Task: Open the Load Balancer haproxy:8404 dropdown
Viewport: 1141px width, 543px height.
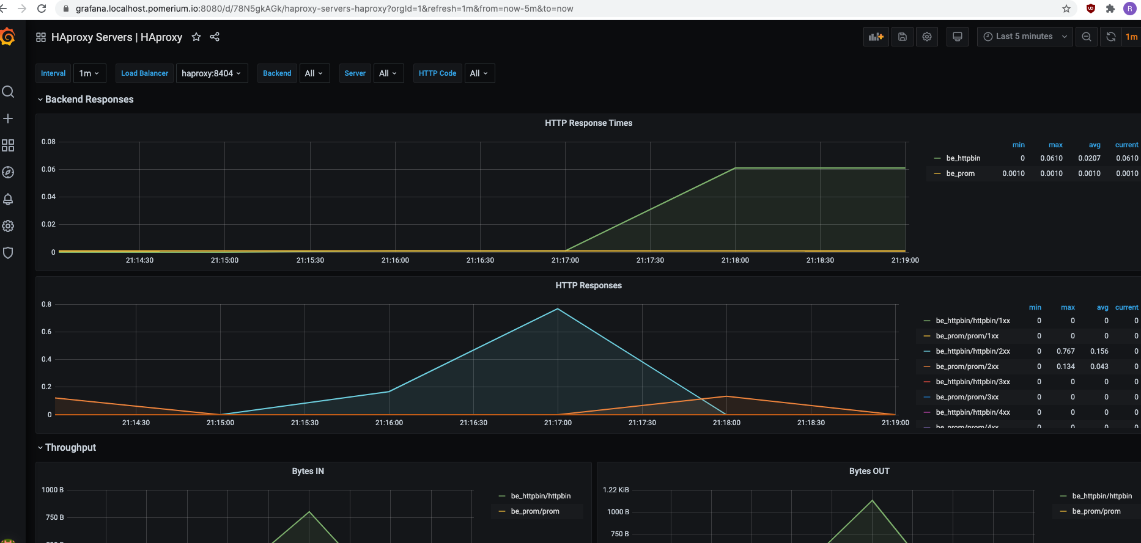Action: point(212,73)
